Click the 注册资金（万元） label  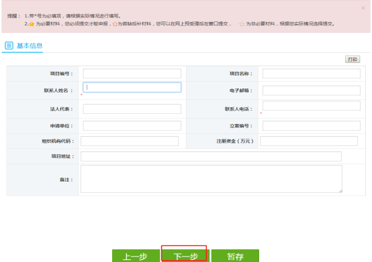pos(235,141)
